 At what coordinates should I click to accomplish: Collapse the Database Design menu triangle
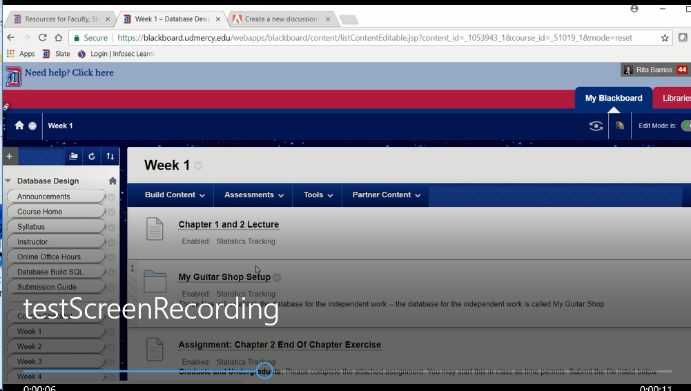[x=8, y=181]
